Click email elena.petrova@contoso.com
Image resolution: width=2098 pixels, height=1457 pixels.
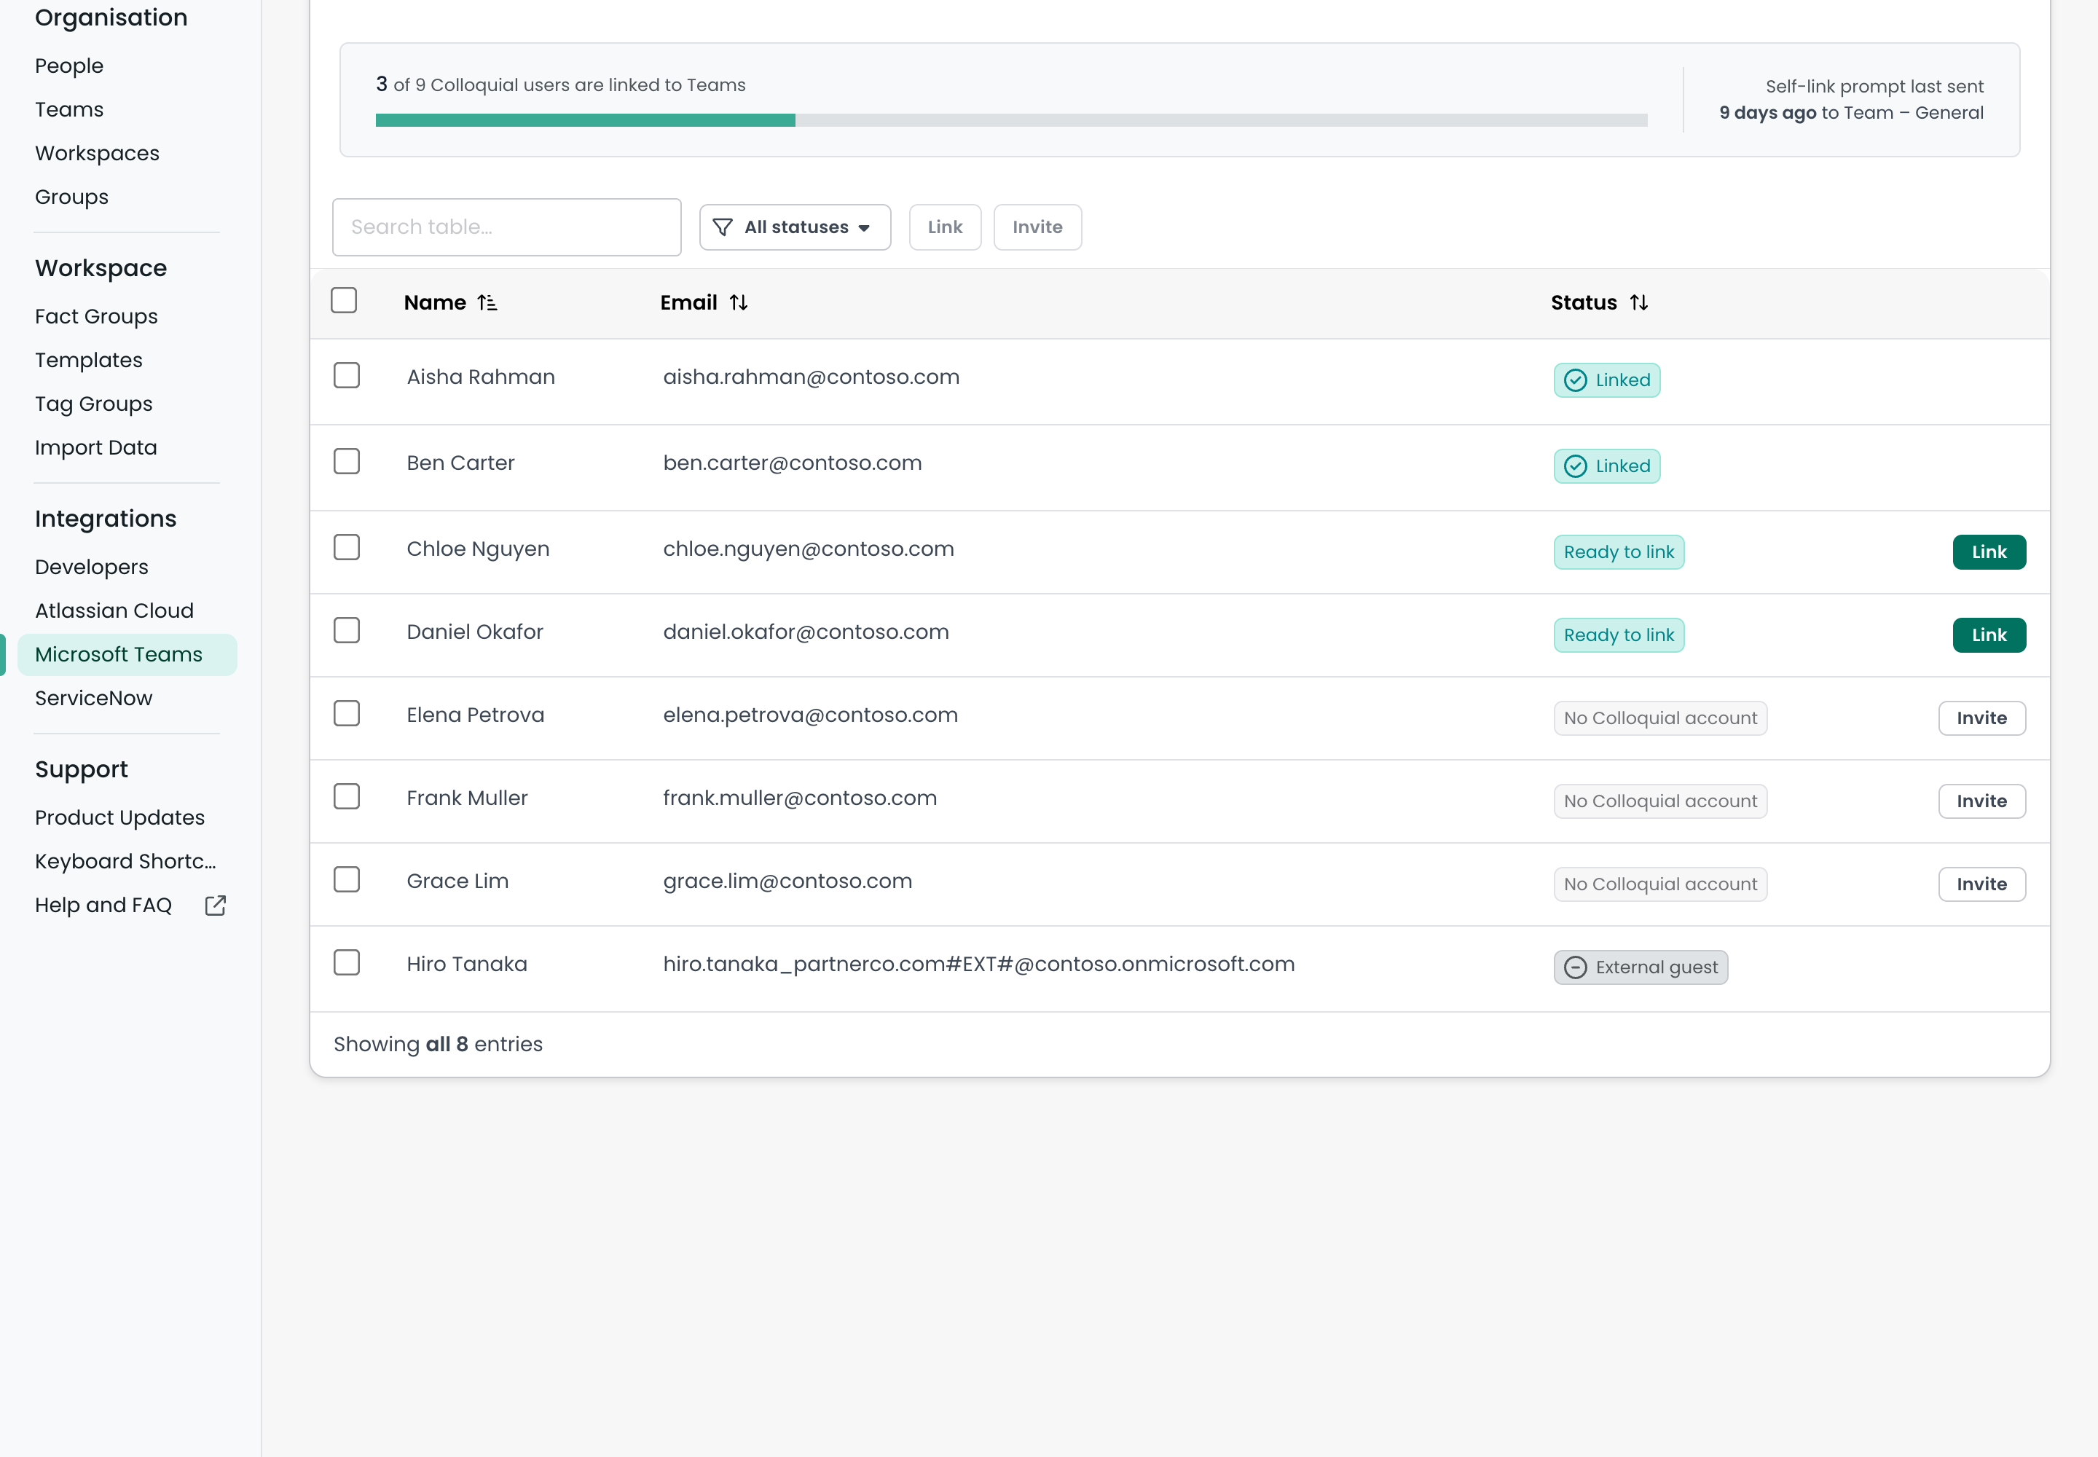tap(810, 715)
